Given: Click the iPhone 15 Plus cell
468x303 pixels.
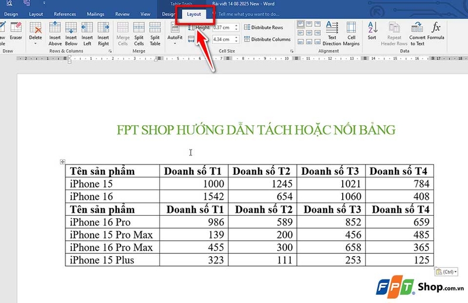Looking at the screenshot, I should tap(112, 260).
